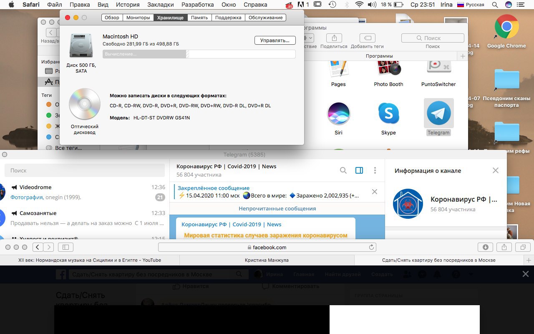Open Siri from the menu bar
534x334 pixels.
pos(509,5)
